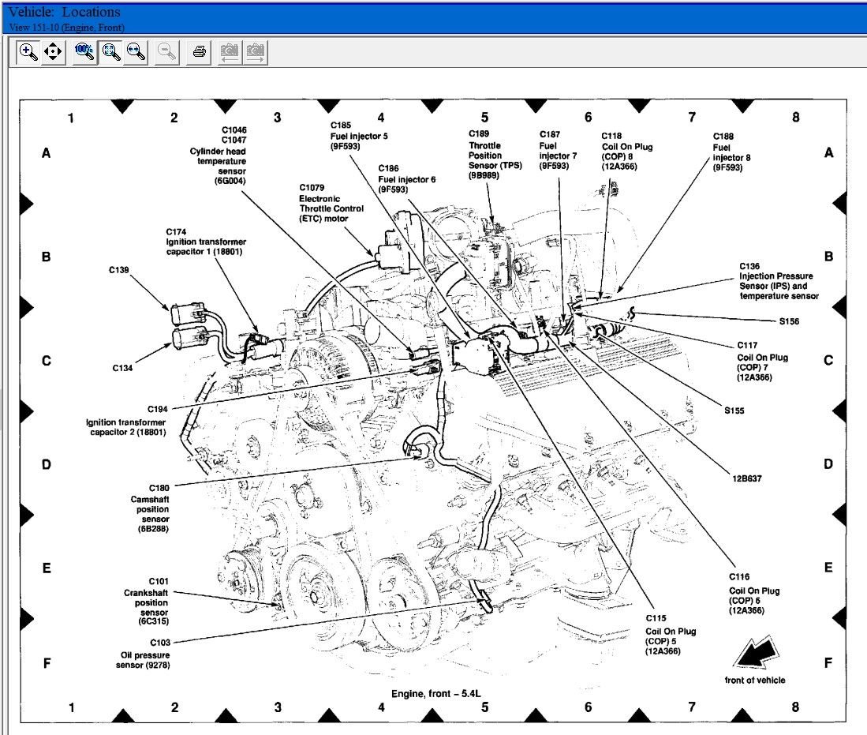Click the C1079 Electronic Throttle Control label
The image size is (867, 735).
[x=331, y=203]
